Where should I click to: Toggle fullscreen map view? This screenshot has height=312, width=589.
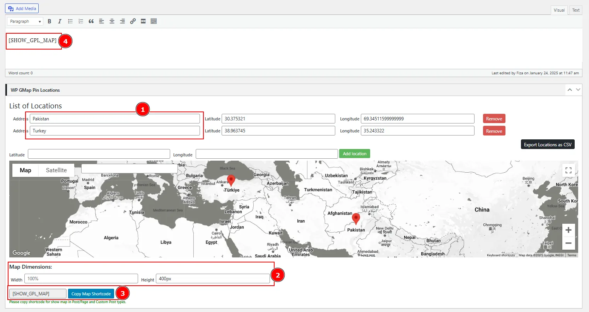[x=569, y=170]
